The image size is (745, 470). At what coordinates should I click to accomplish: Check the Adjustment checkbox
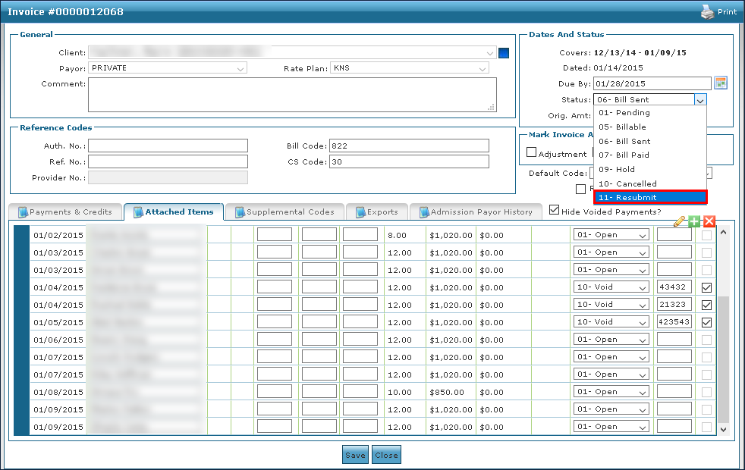532,152
